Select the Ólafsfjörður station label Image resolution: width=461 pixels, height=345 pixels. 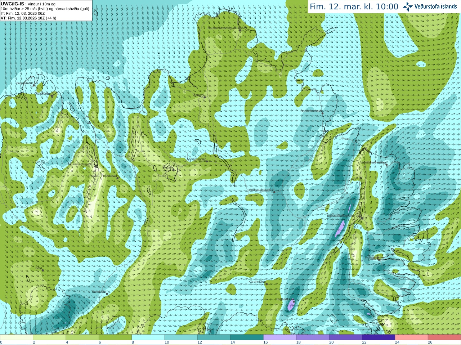click(x=42, y=94)
